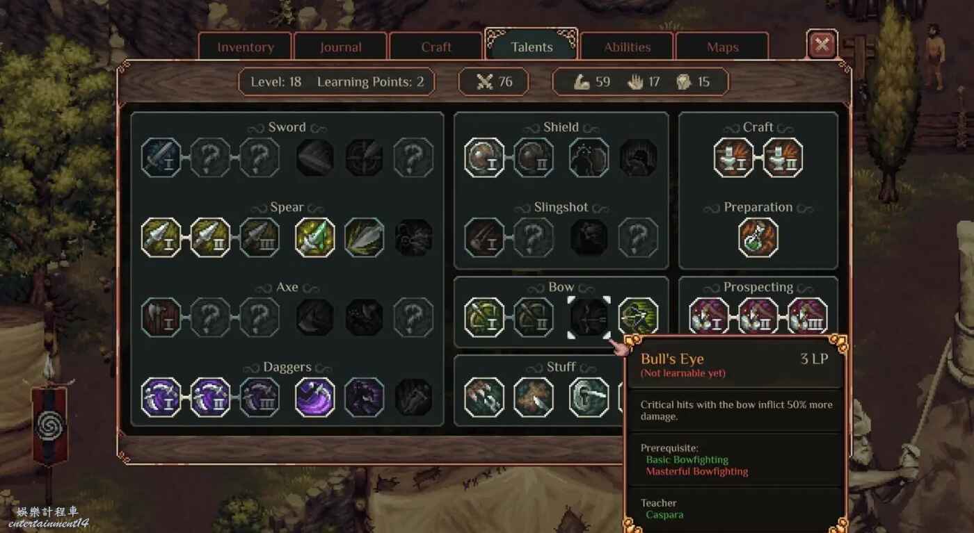Select the Bow I talent icon

point(484,318)
